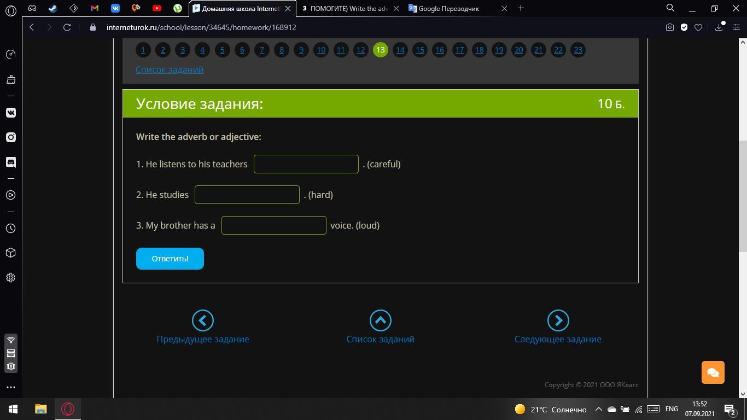The image size is (747, 420).
Task: Open the Easy Setup panel
Action: (736, 27)
